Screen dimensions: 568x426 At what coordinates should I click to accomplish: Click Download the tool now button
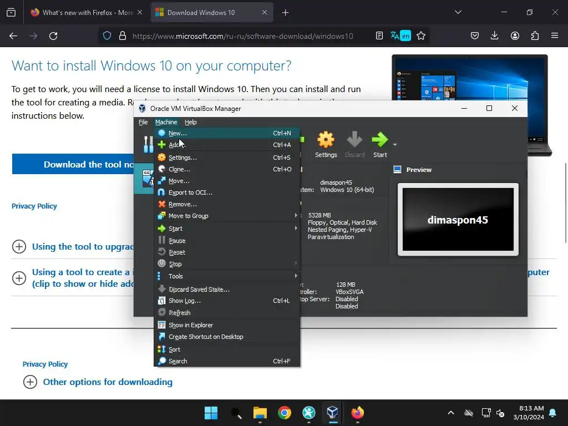tap(73, 164)
